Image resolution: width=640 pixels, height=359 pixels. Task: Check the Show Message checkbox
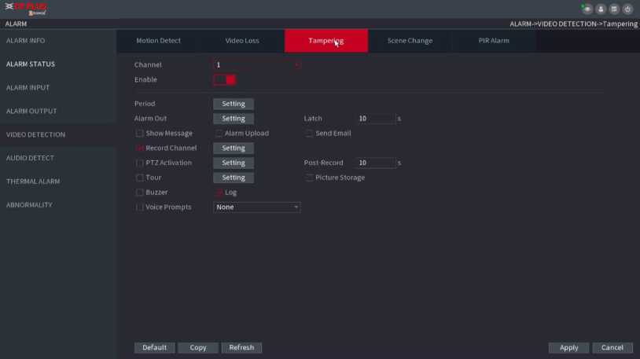click(140, 134)
